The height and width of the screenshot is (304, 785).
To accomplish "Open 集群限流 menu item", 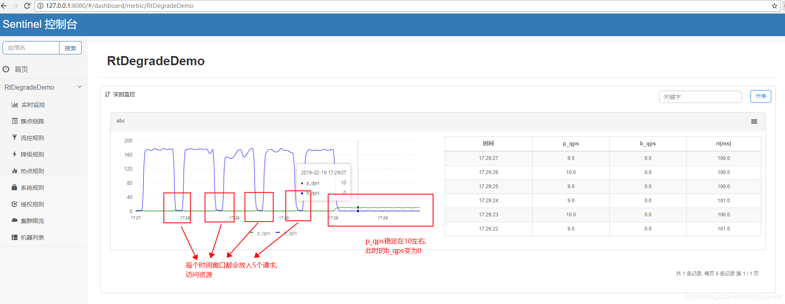I will 32,221.
